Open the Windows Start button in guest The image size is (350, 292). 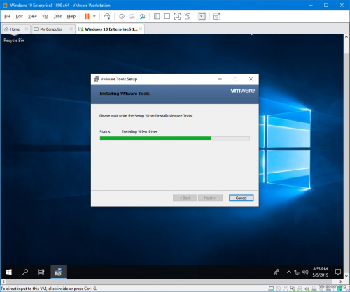[x=9, y=272]
